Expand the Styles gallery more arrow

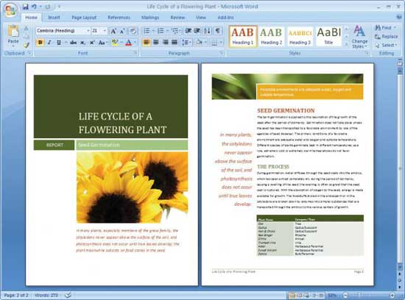[x=347, y=45]
